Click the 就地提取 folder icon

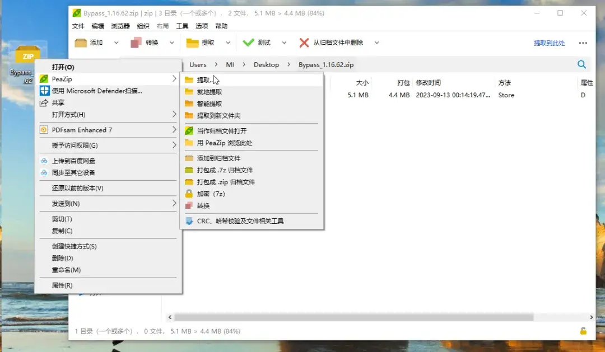coord(189,92)
